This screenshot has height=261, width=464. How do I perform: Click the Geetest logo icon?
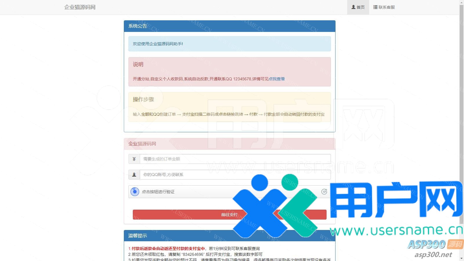pyautogui.click(x=324, y=192)
